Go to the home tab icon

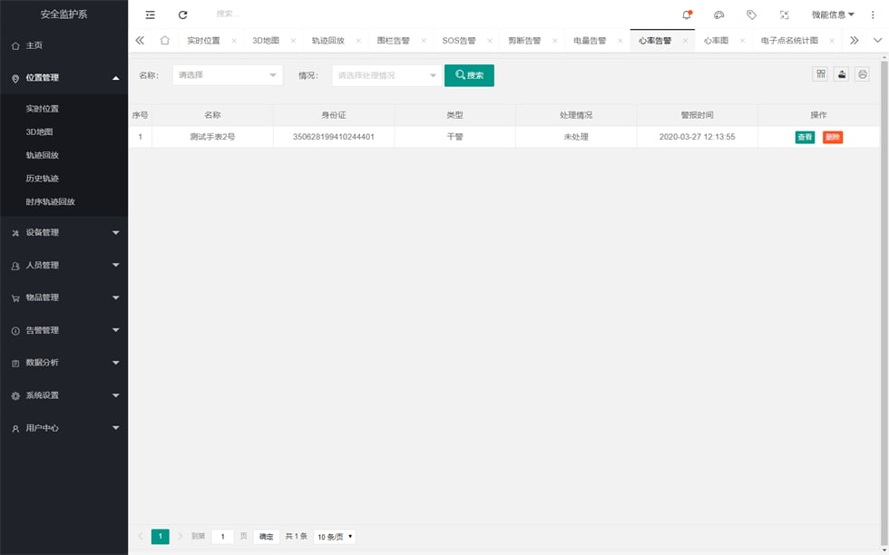click(164, 41)
